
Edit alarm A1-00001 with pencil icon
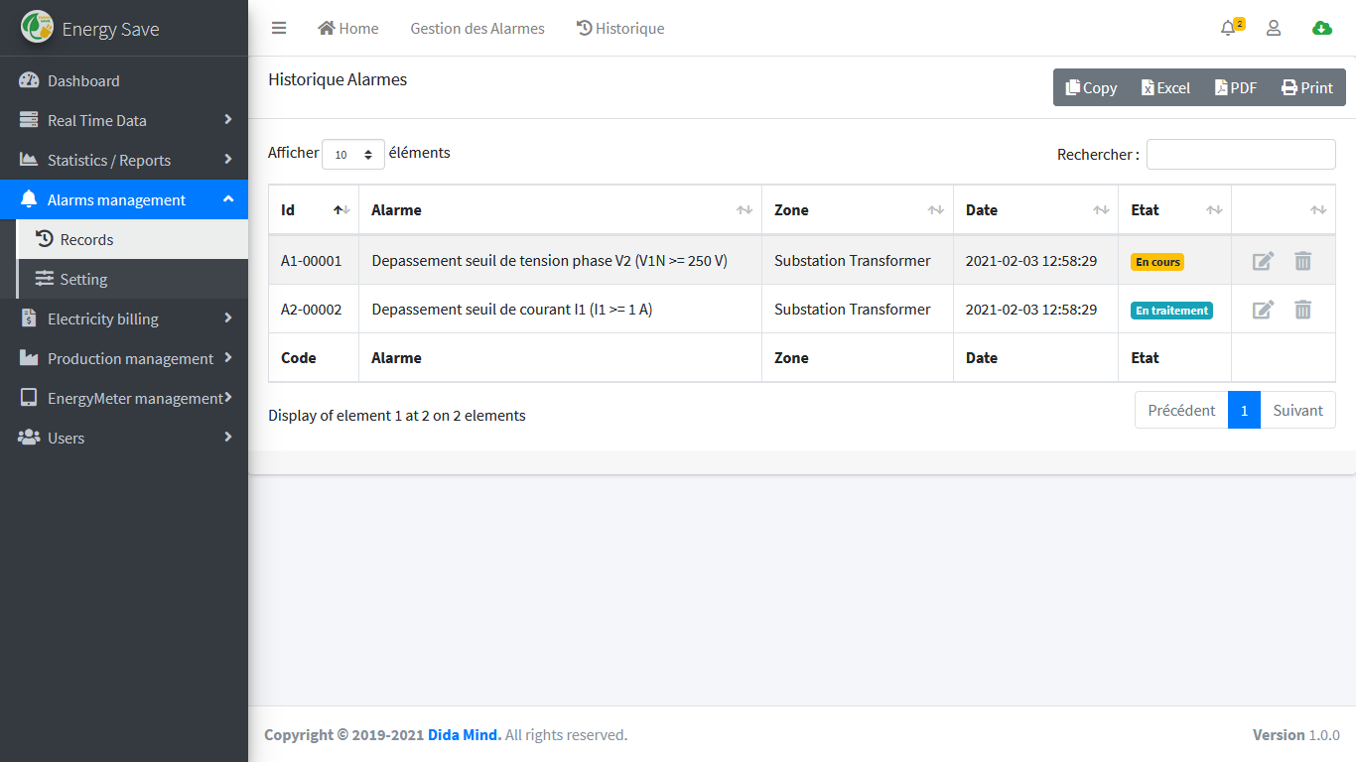coord(1263,261)
